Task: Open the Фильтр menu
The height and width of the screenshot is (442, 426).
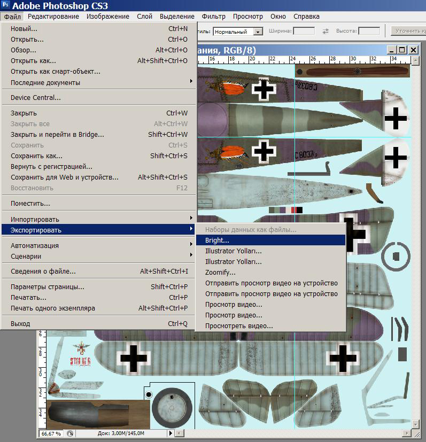Action: [213, 17]
